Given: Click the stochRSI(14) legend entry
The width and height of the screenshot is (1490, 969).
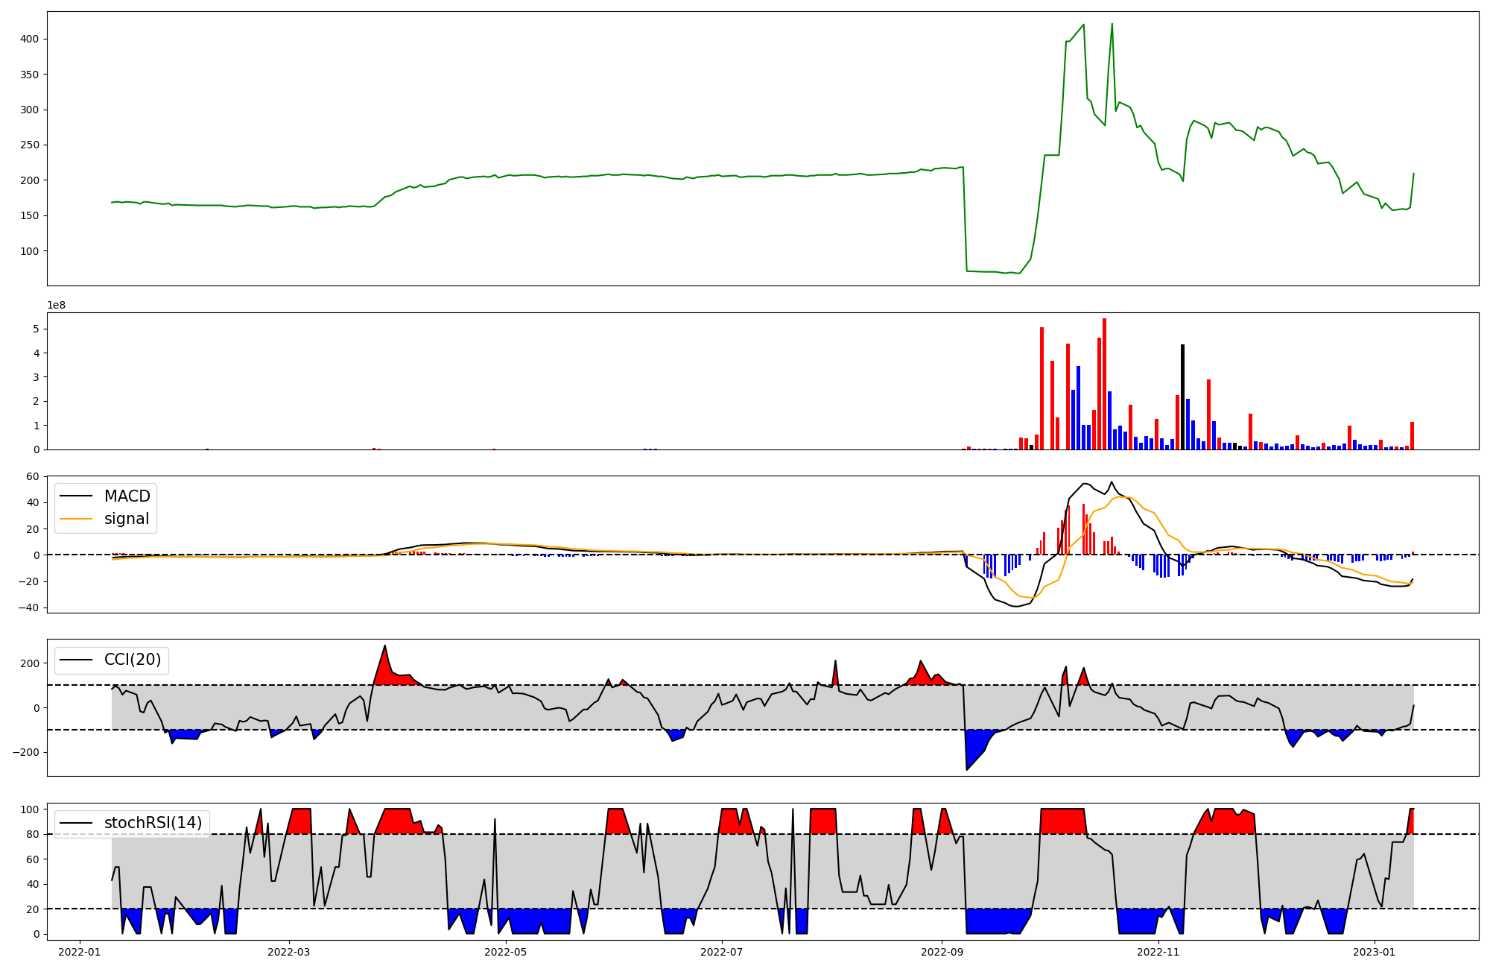Looking at the screenshot, I should [153, 823].
